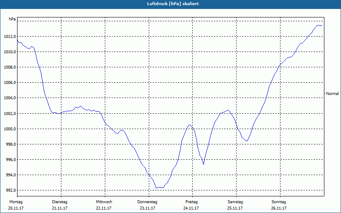Image resolution: width=341 pixels, height=213 pixels.
Task: Click the 1004,0 y-axis value
Action: pyautogui.click(x=10, y=98)
